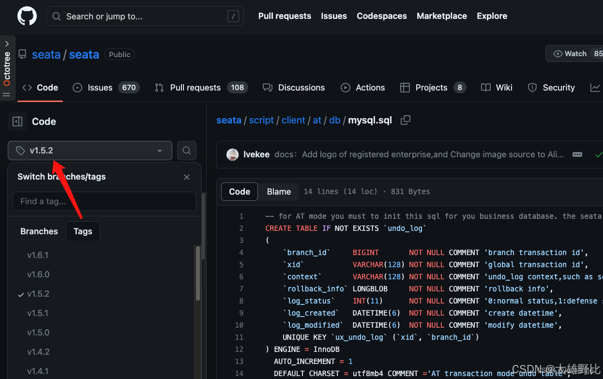Select tag v1.4.1
The width and height of the screenshot is (603, 379).
[38, 371]
